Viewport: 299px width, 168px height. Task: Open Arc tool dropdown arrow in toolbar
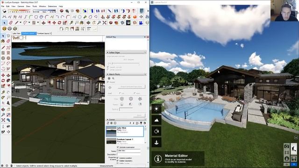pos(29,23)
